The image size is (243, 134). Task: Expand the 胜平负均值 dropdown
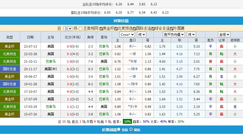(174, 34)
